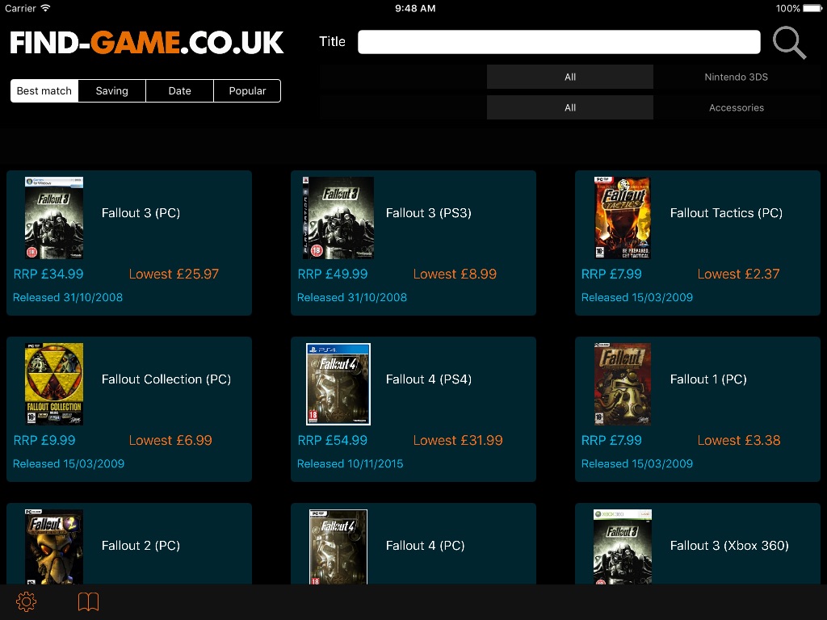Click the RRP £49.99 label

pos(333,274)
